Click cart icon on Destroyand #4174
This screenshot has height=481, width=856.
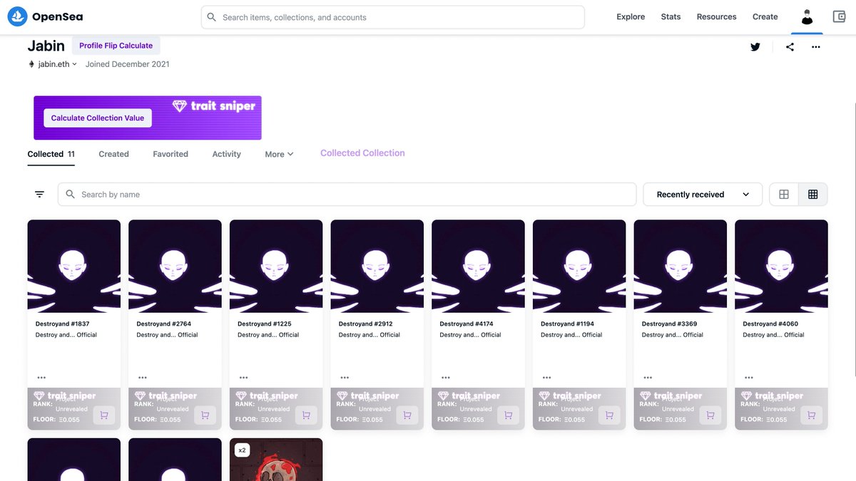coord(509,415)
